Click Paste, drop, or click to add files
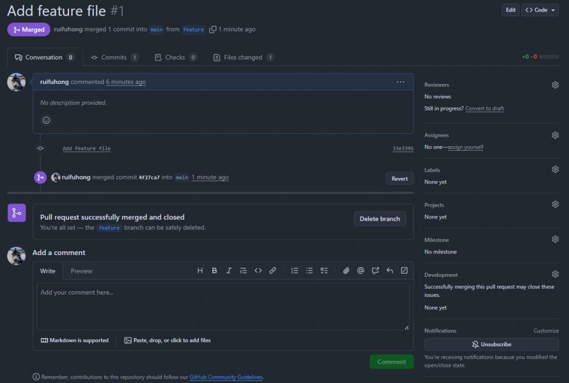Image resolution: width=569 pixels, height=383 pixels. coord(167,341)
